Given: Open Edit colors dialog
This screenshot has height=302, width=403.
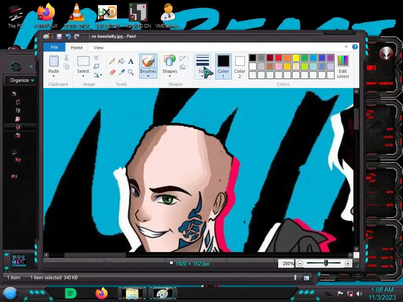Looking at the screenshot, I should [x=343, y=66].
